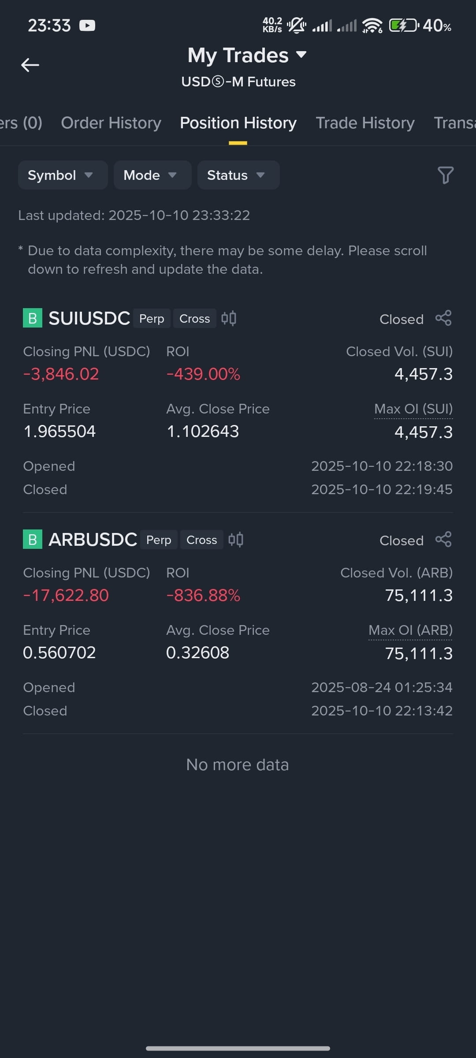This screenshot has height=1058, width=476.
Task: Tap the USDⓈ-M Futures subtitle
Action: pyautogui.click(x=238, y=82)
